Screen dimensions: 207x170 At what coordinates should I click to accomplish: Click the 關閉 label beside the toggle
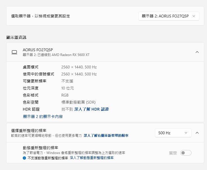coord(173,153)
